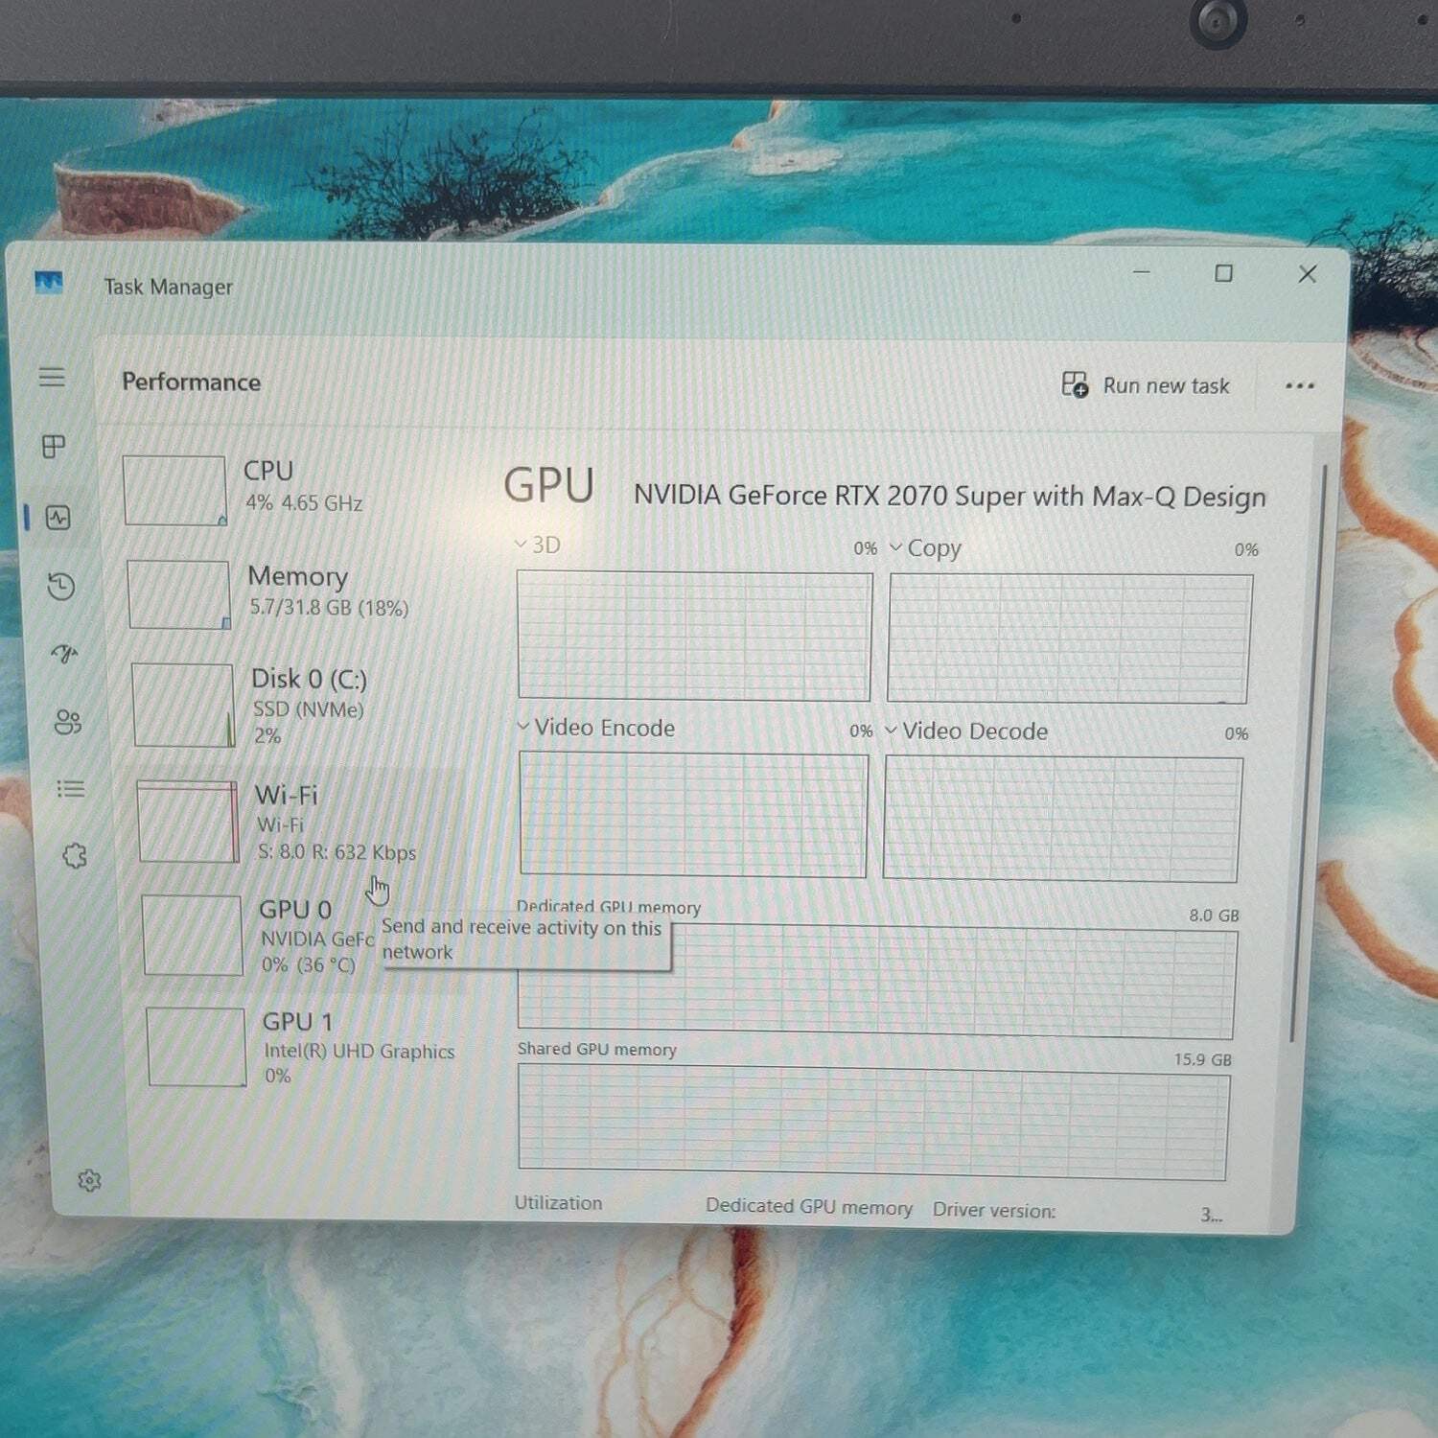Click the CPU mini graph thumbnail

tap(174, 490)
